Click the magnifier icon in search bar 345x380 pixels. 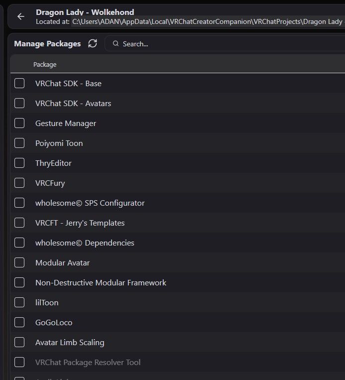116,44
